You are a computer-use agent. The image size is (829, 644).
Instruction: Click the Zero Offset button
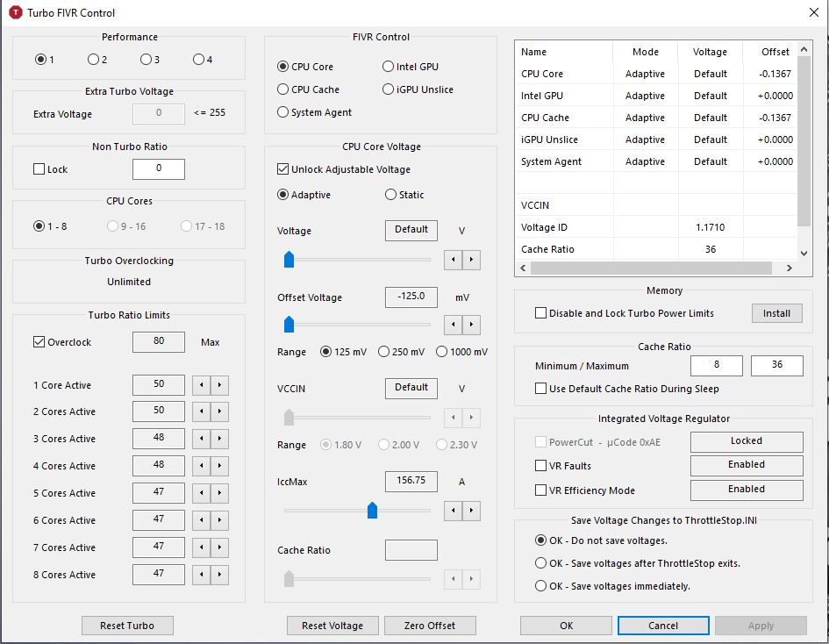click(x=430, y=626)
